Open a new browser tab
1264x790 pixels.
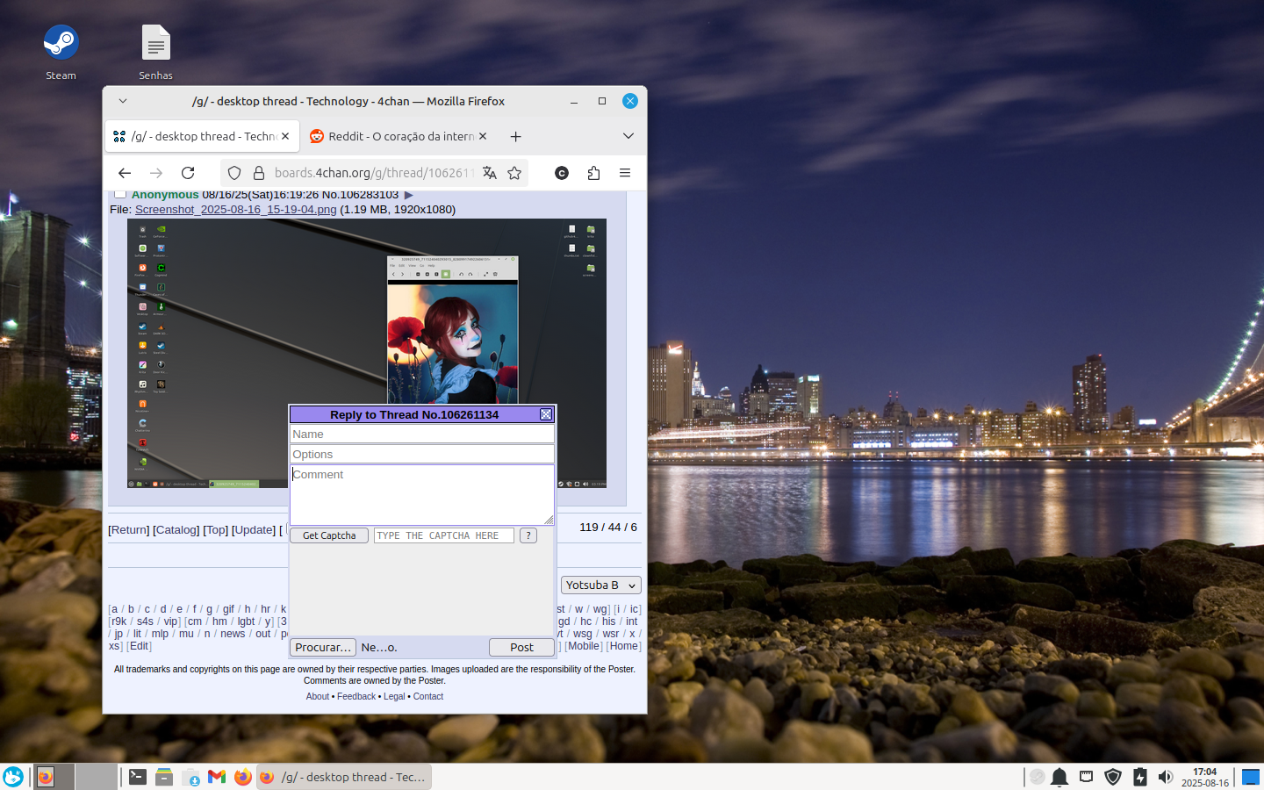pyautogui.click(x=516, y=136)
